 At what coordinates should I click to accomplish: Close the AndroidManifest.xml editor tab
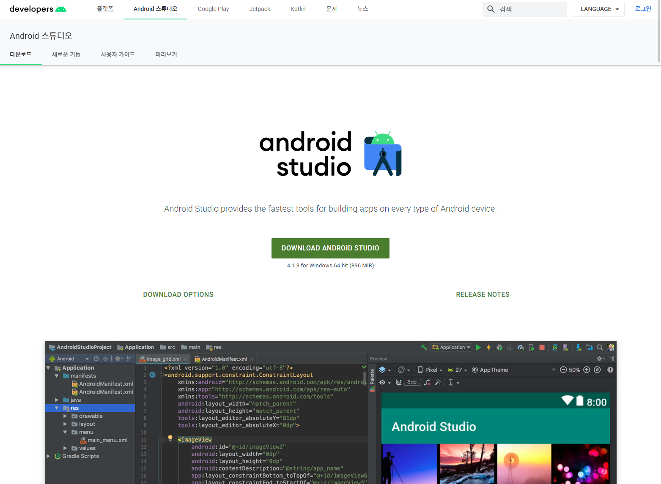[x=252, y=359]
